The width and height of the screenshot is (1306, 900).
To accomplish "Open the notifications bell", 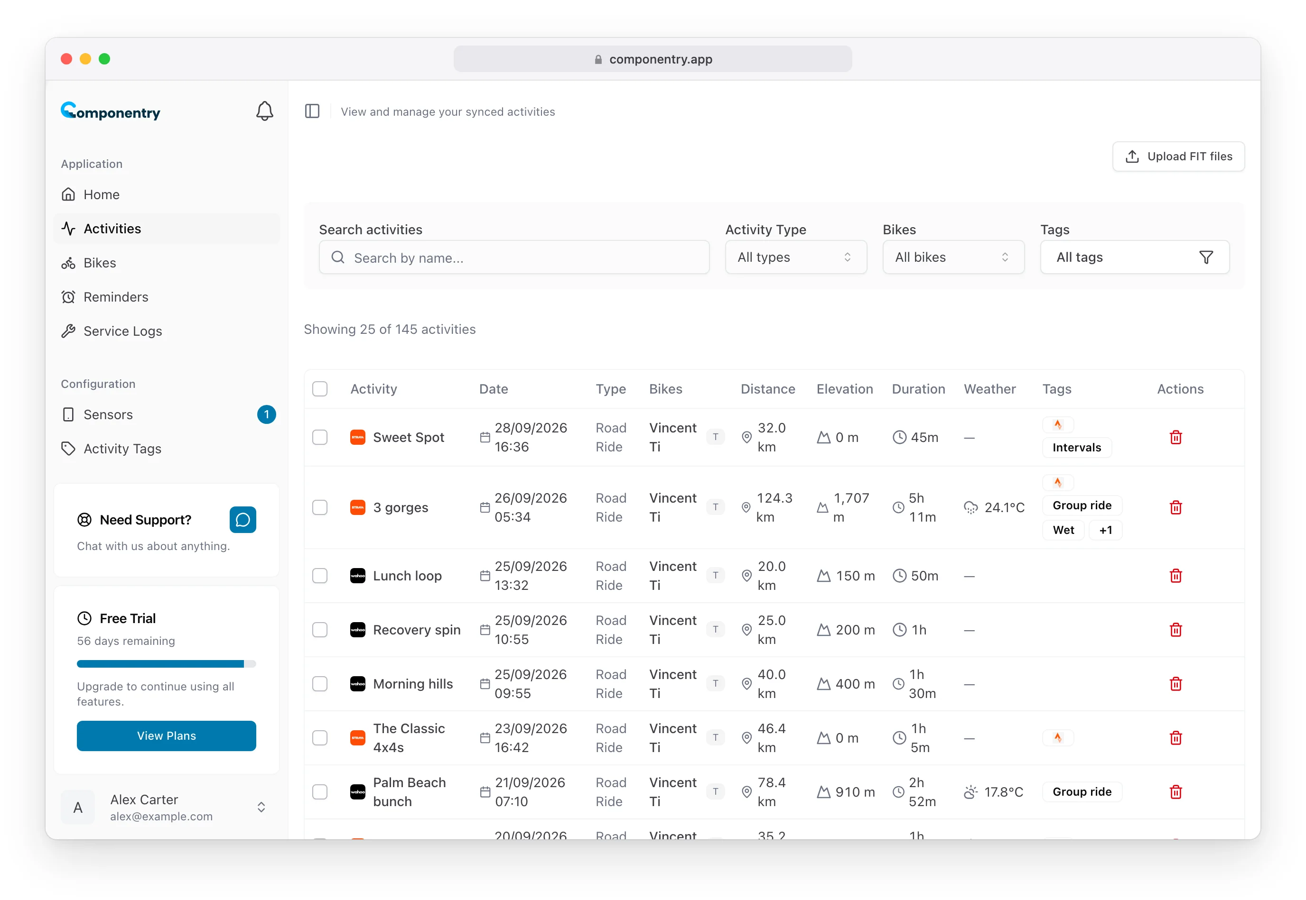I will coord(264,111).
